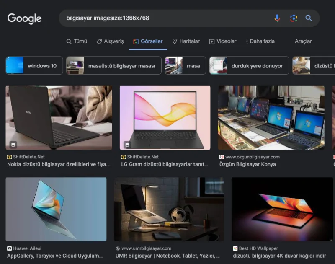Click the Huawei Ailesi favicon
This screenshot has height=264, width=335.
tap(9, 248)
